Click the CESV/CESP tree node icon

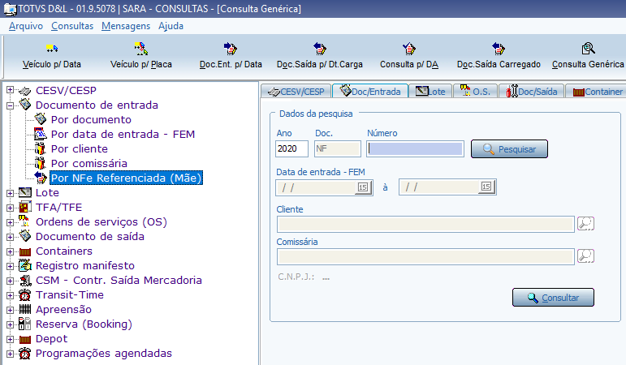[x=24, y=91]
